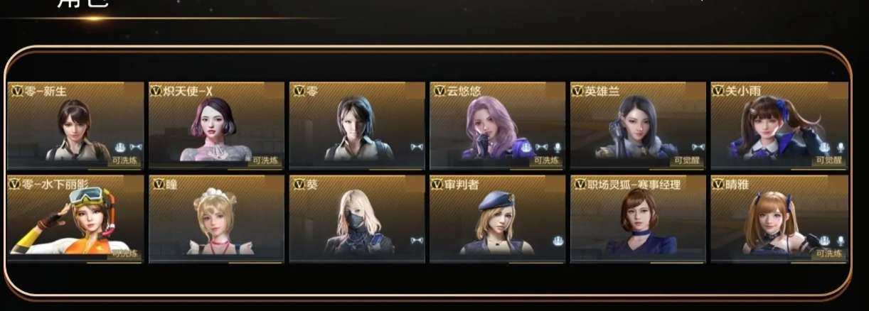
Task: Click the 可洗炼 label on 炽天使-X card
Action: click(266, 161)
